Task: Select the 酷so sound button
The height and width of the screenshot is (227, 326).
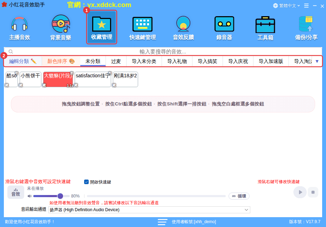Action: (12, 79)
